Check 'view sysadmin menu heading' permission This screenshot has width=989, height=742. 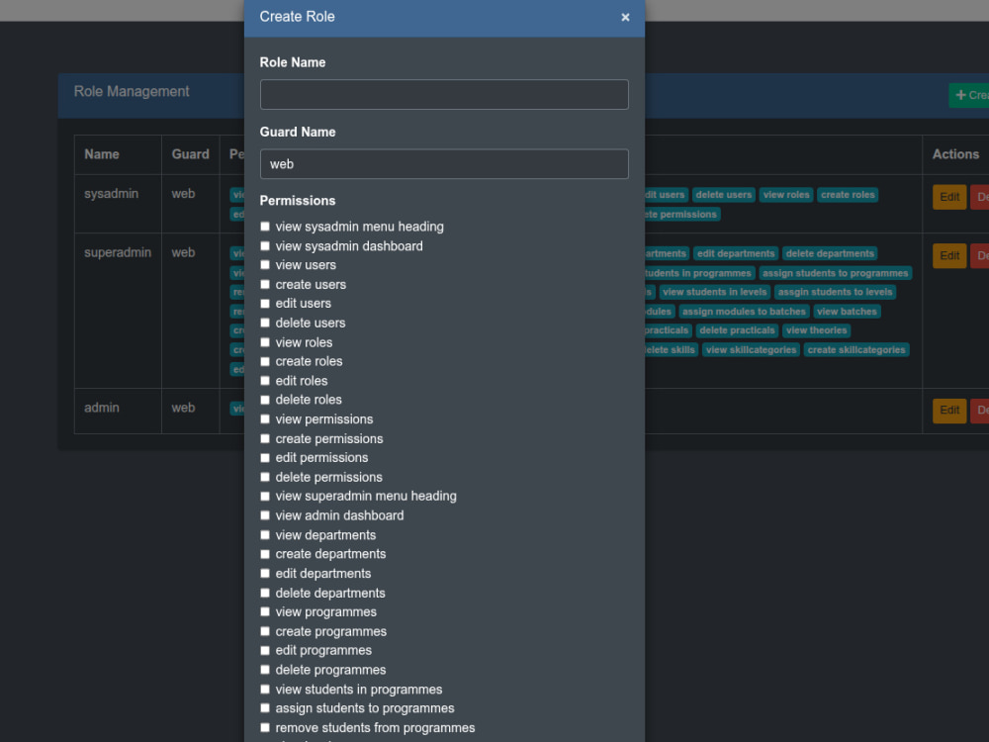265,227
